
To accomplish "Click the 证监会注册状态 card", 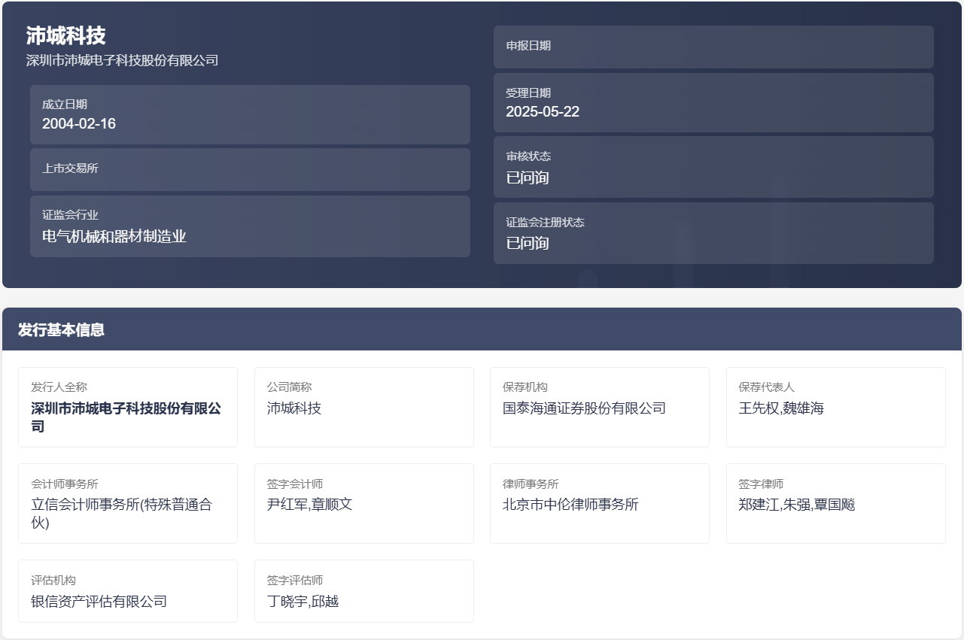I will point(713,232).
